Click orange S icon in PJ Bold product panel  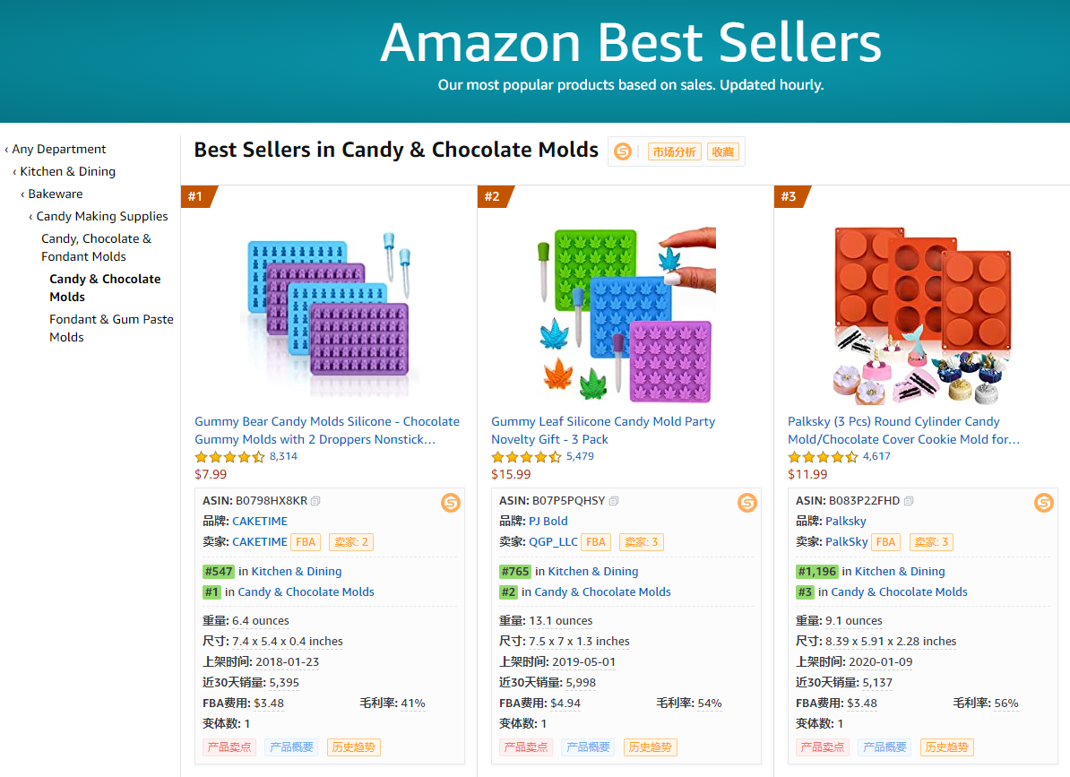click(x=747, y=503)
